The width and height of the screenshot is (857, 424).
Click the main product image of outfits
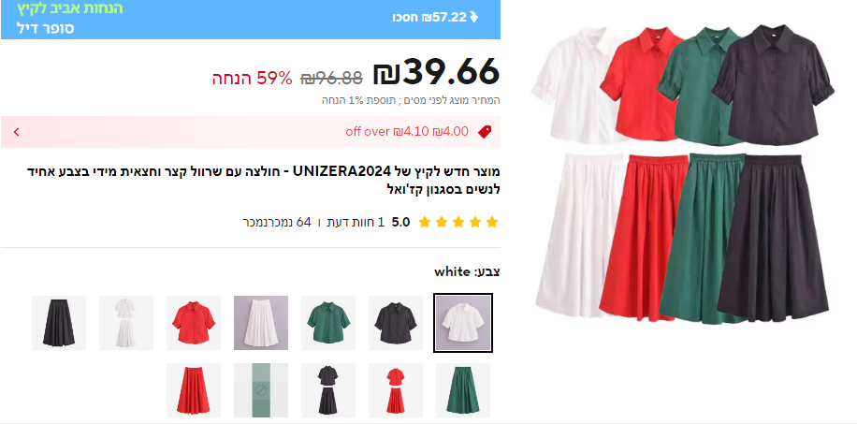pyautogui.click(x=682, y=174)
